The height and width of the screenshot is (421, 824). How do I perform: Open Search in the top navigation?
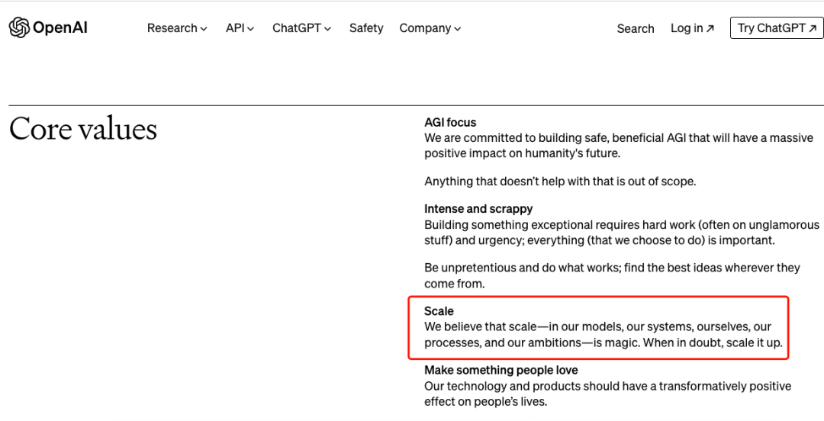(x=636, y=28)
